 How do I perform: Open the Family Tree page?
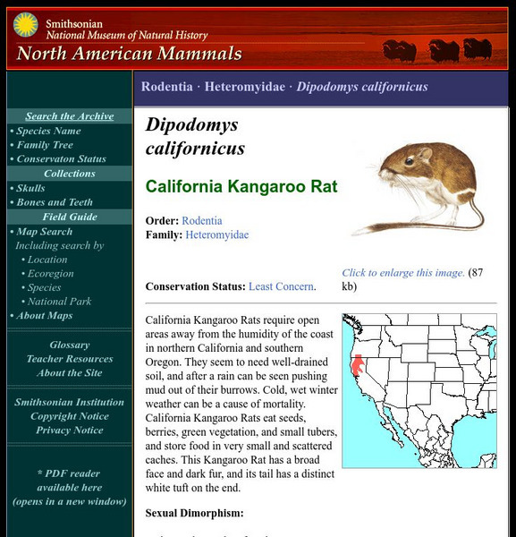[x=45, y=145]
